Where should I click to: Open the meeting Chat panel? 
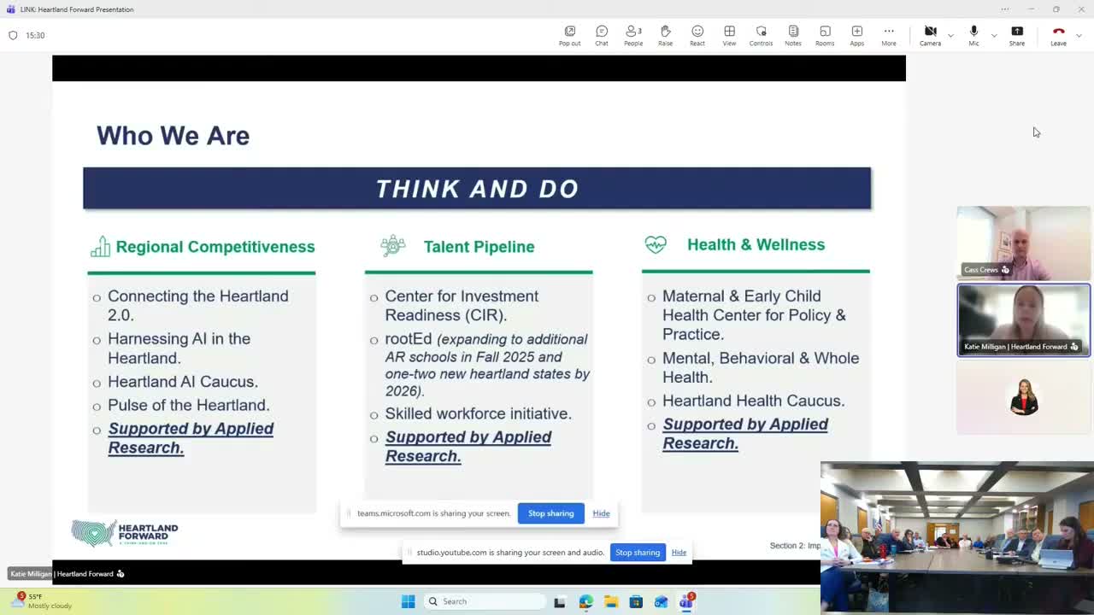pos(602,35)
